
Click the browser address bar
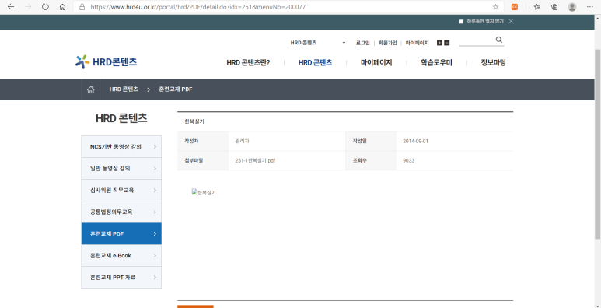[x=284, y=7]
